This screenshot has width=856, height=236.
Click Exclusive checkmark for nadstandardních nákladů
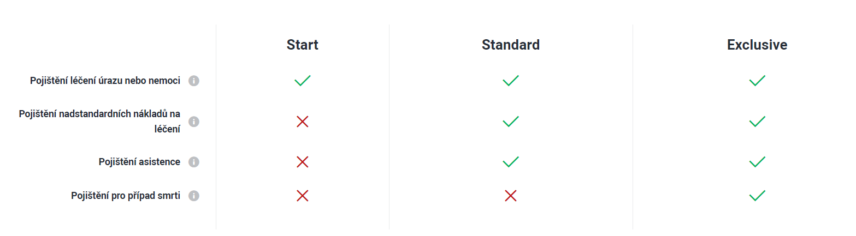[x=757, y=122]
